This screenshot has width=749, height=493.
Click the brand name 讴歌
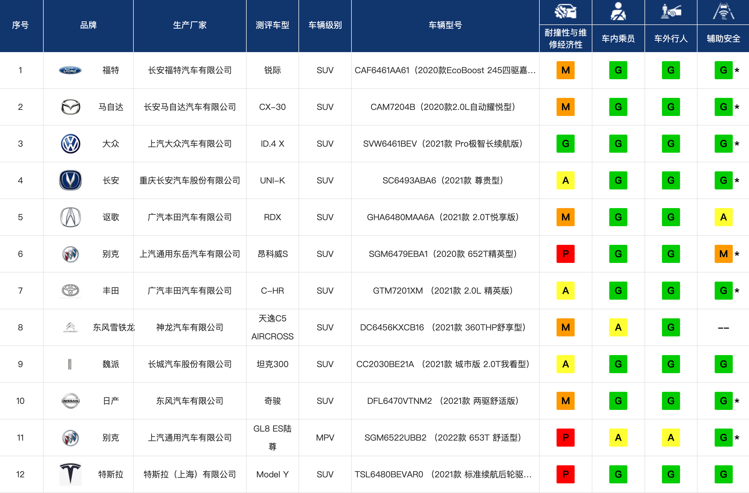(x=111, y=217)
